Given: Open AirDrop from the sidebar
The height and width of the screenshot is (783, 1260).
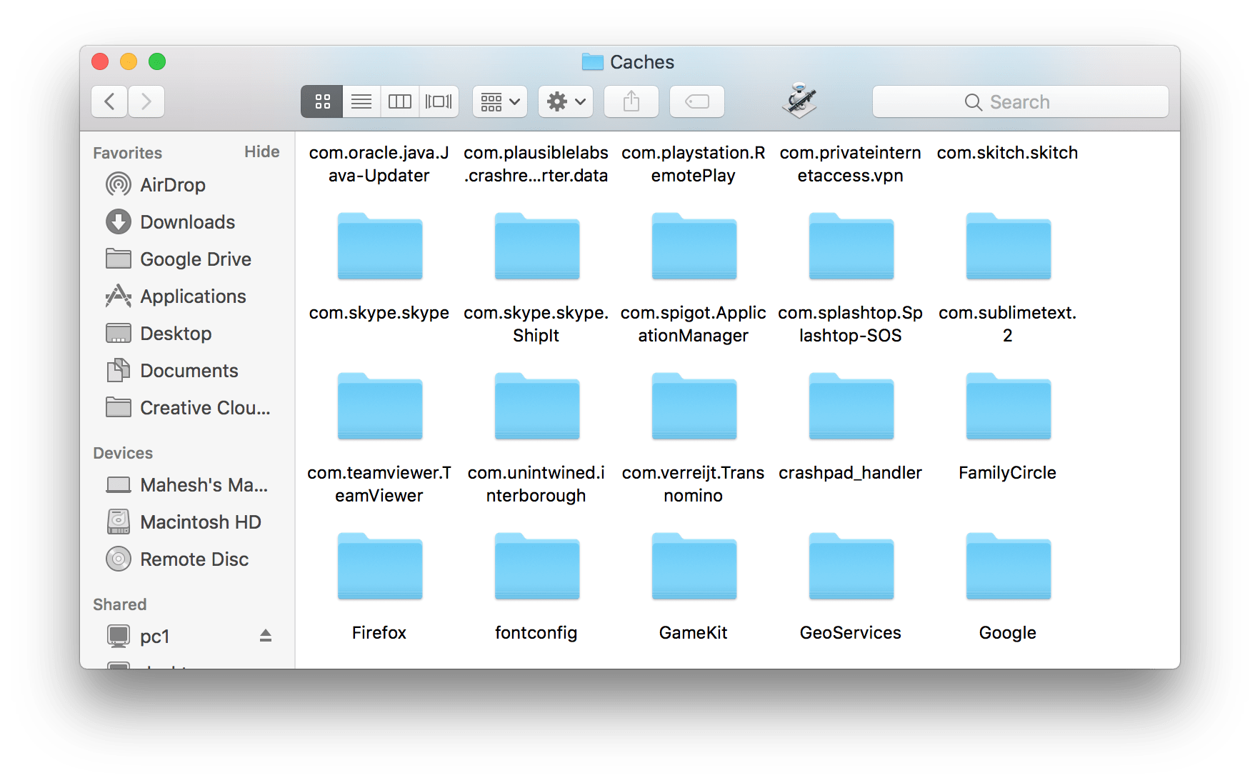Looking at the screenshot, I should click(172, 185).
